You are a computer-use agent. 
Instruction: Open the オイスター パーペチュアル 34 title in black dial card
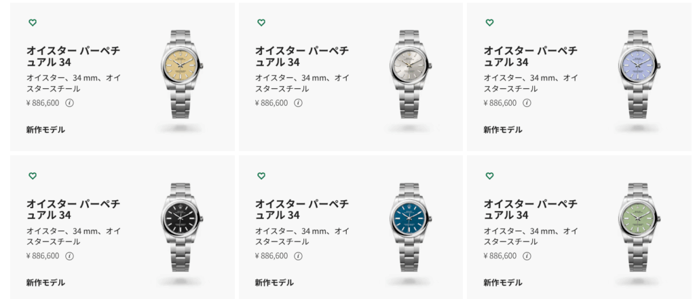[x=73, y=210]
